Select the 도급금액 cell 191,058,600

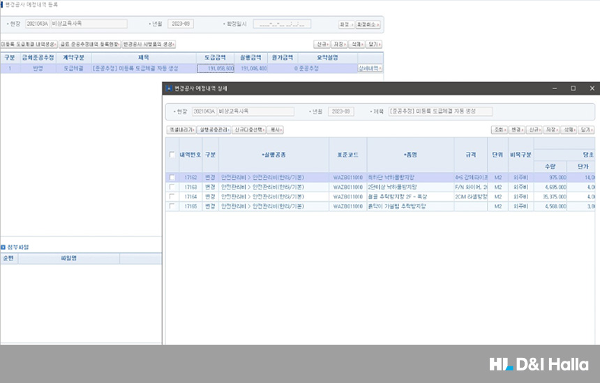click(216, 69)
